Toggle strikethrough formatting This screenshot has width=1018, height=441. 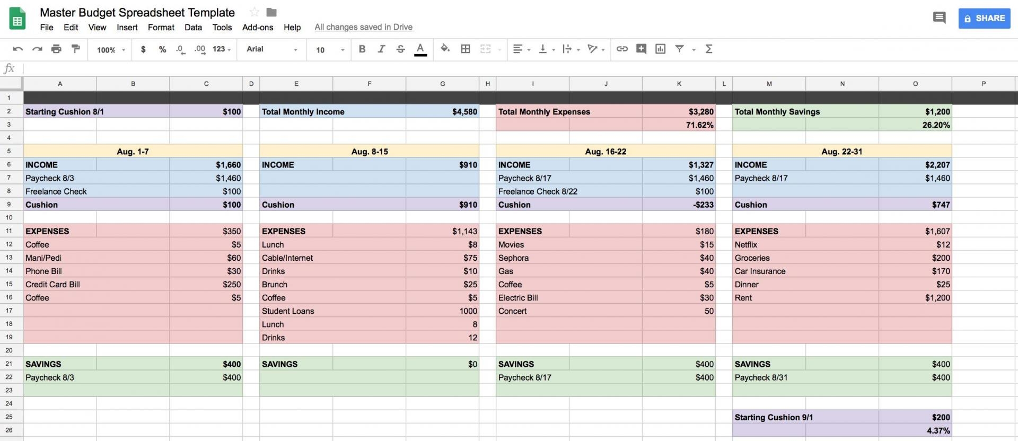point(401,49)
